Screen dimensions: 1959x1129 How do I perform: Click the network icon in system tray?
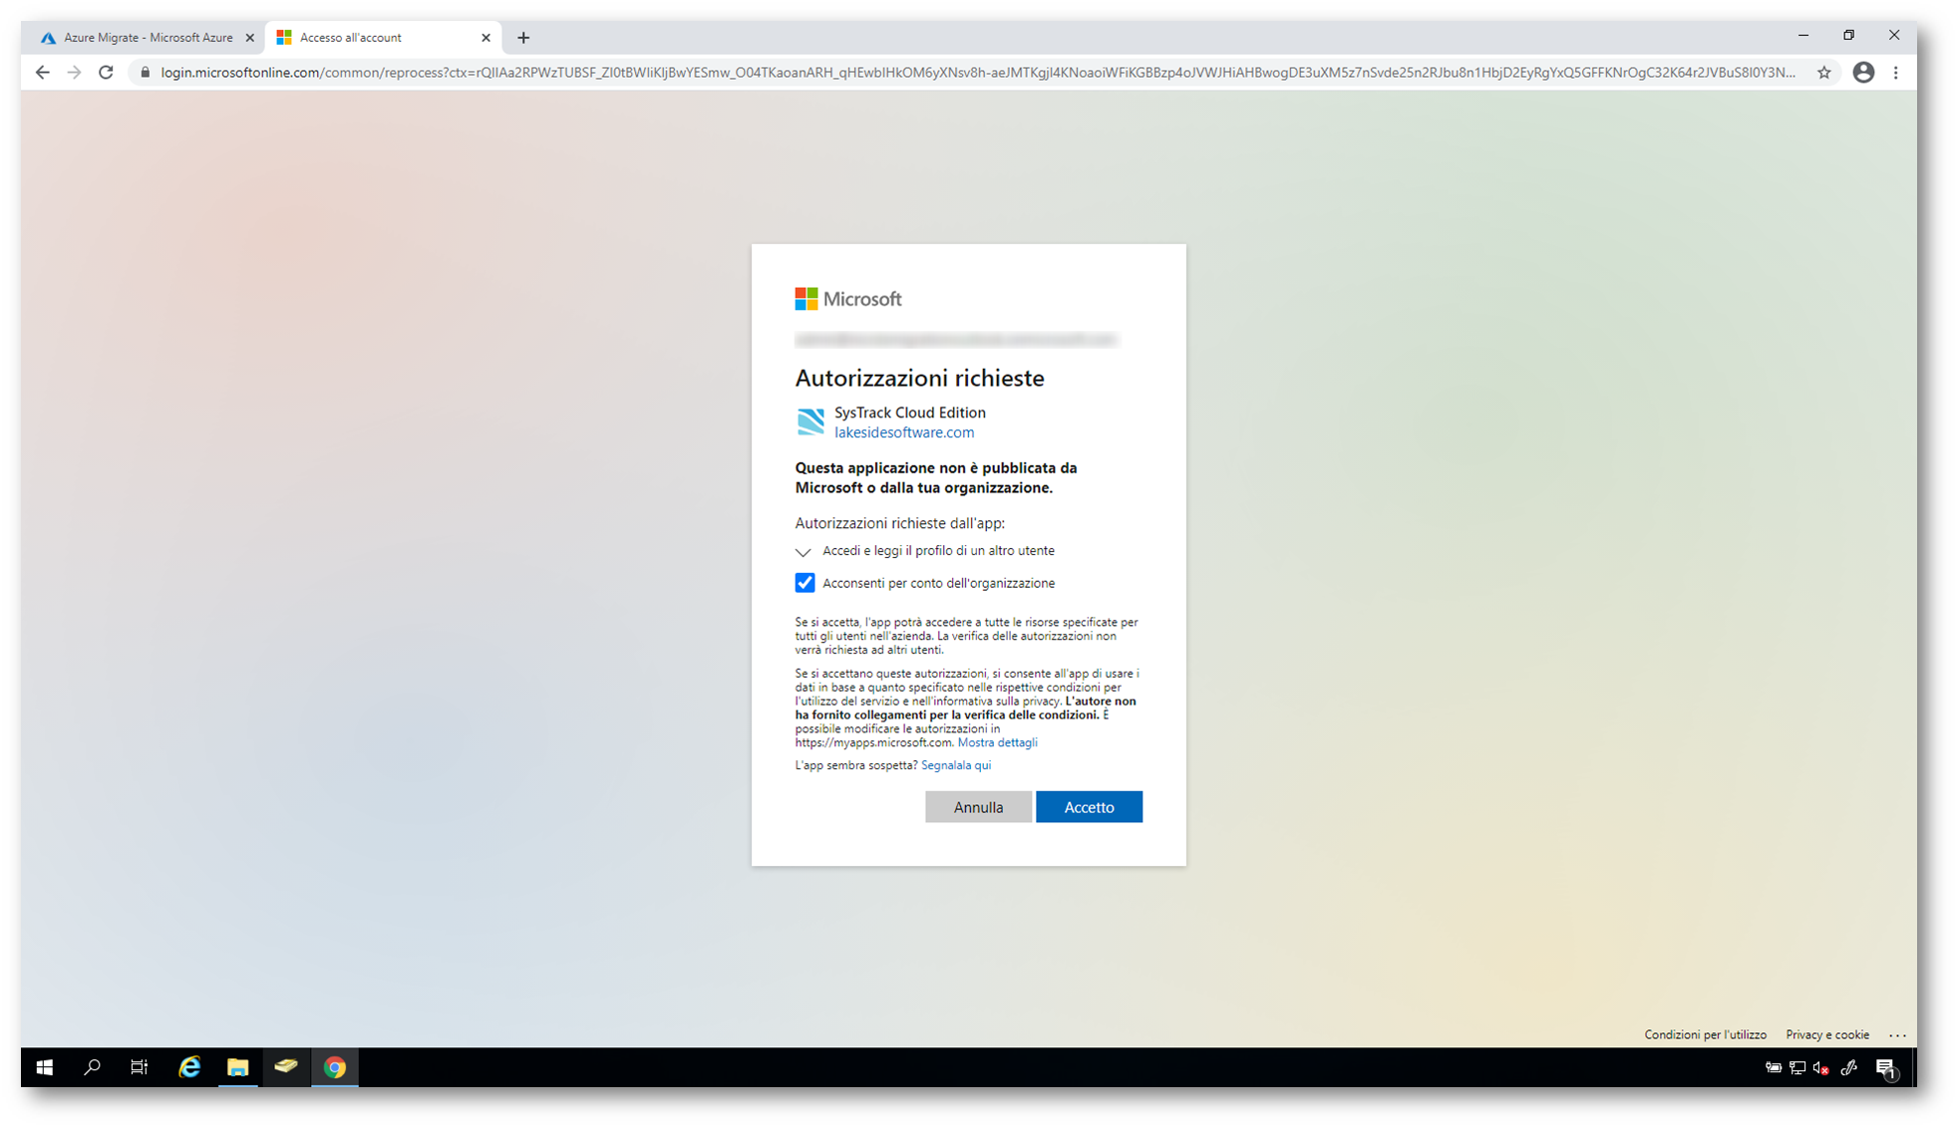(1797, 1068)
